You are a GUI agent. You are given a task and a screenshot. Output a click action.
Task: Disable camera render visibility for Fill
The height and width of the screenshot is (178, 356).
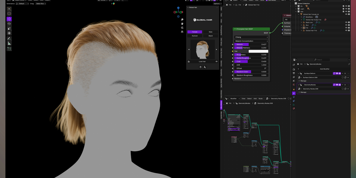349,28
